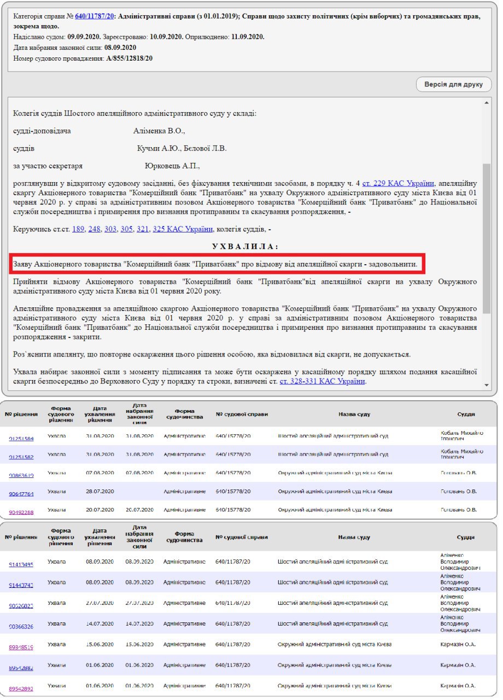Open the decision dated 07.08.2020
Image resolution: width=503 pixels, height=700 pixels.
[x=21, y=475]
